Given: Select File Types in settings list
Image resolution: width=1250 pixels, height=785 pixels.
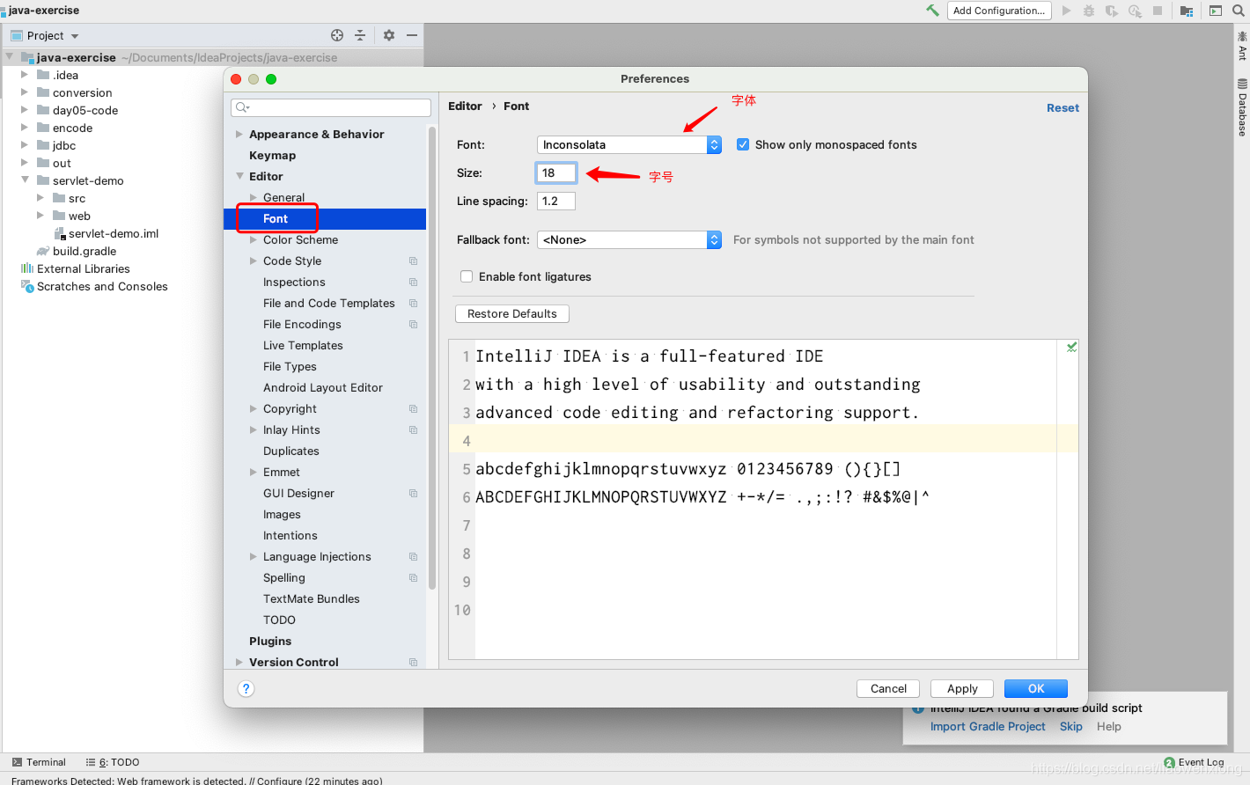Looking at the screenshot, I should click(x=290, y=367).
